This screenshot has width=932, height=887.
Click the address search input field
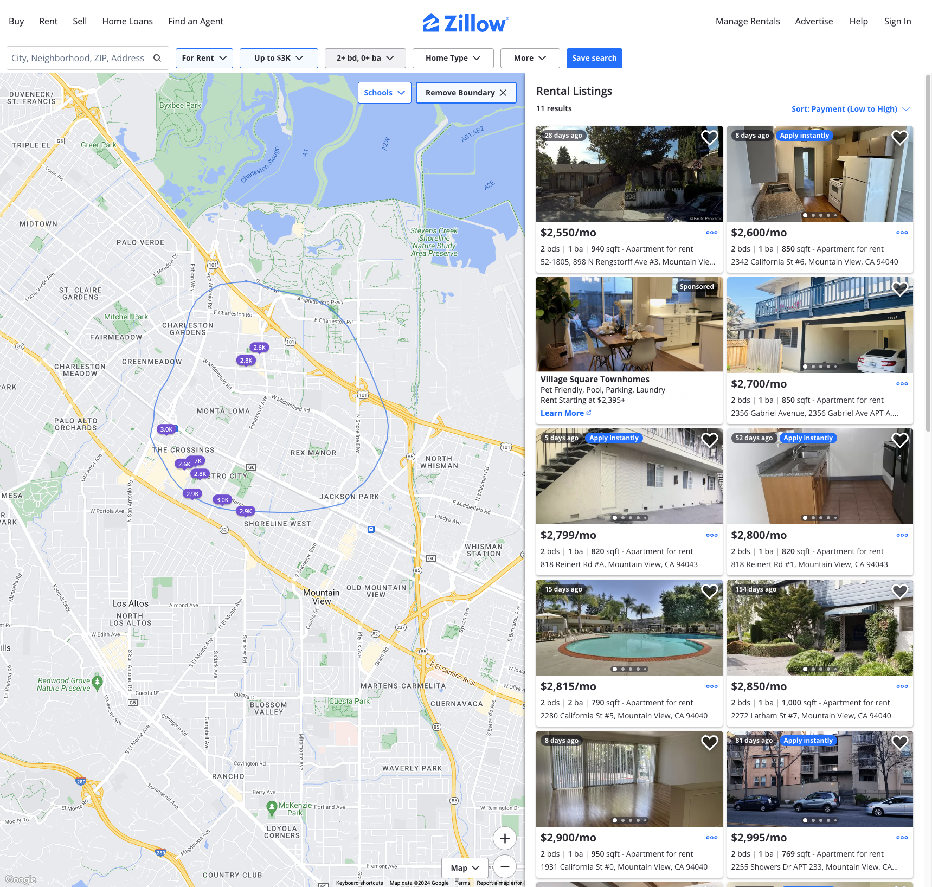click(79, 58)
